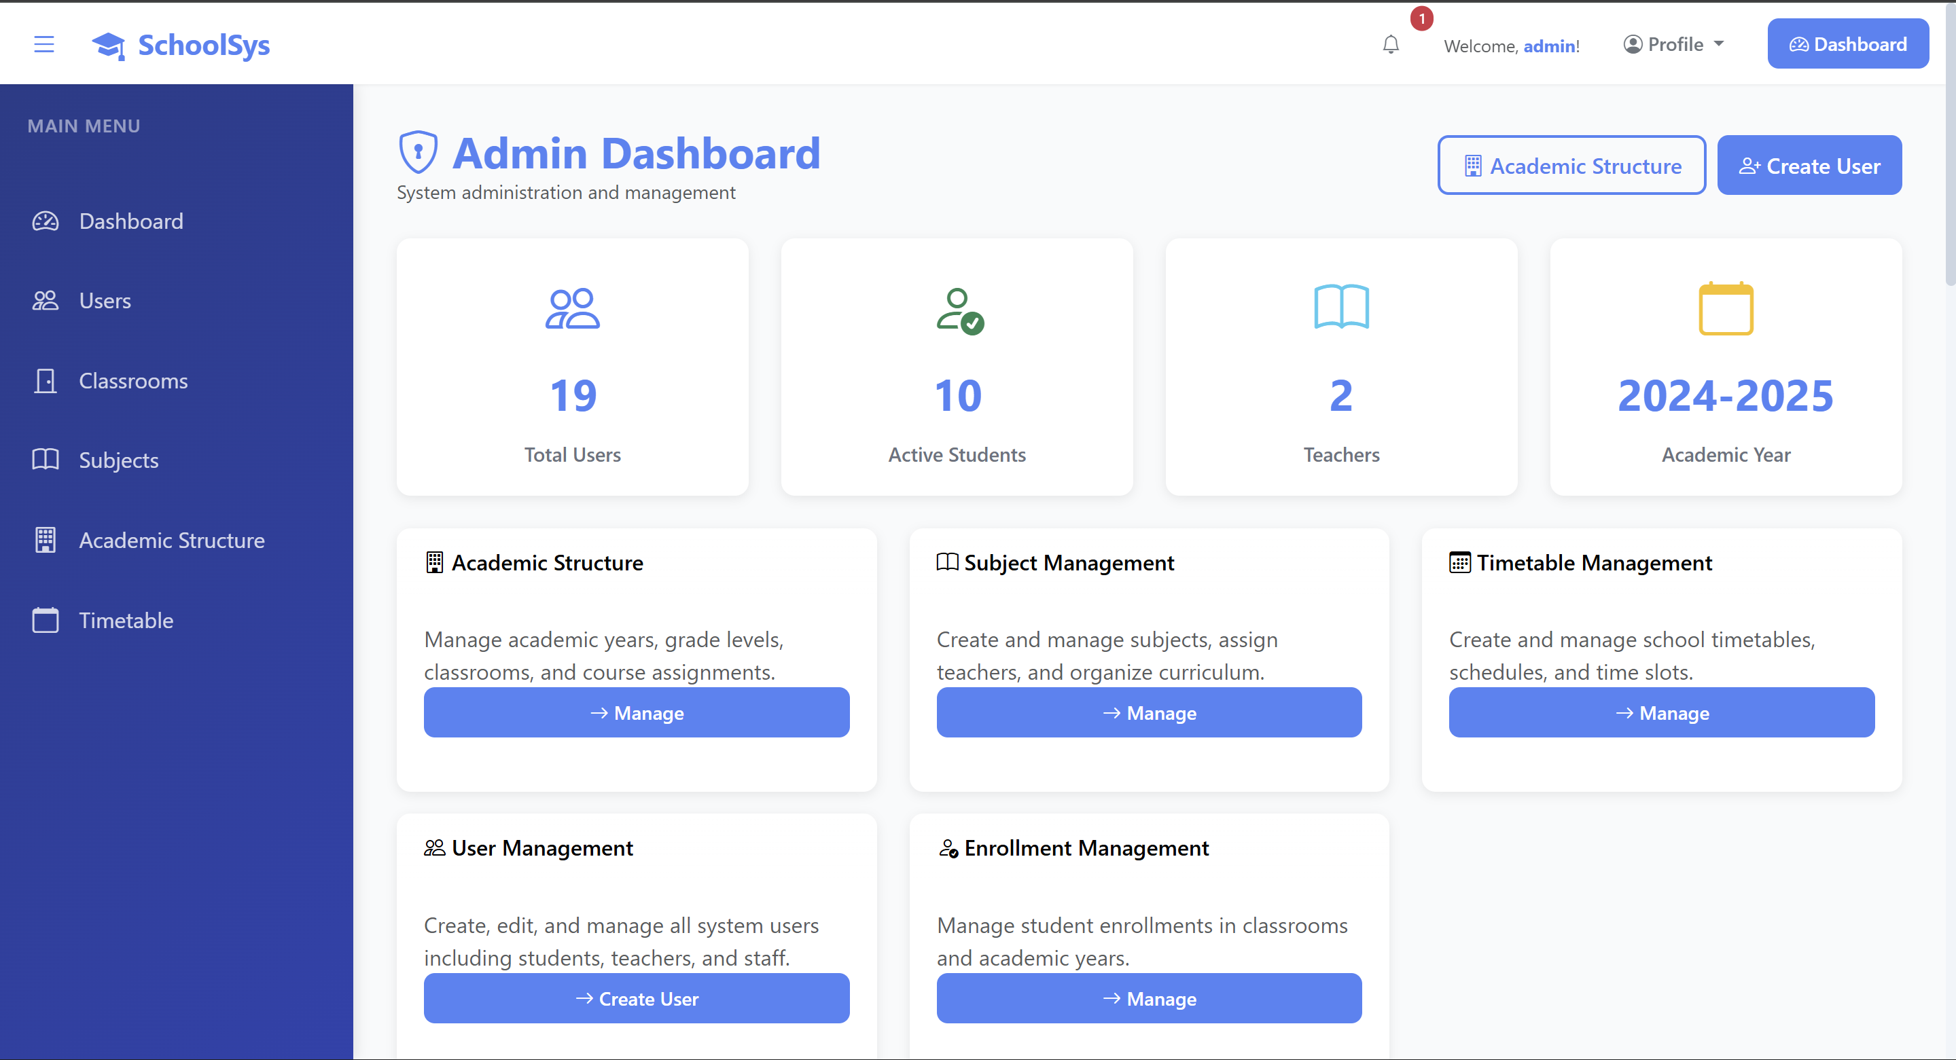This screenshot has height=1060, width=1956.
Task: Select the Subjects book icon
Action: [45, 460]
